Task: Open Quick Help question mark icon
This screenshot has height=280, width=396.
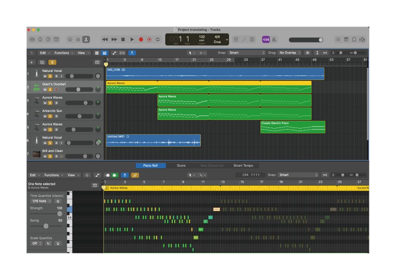Action: coord(48,39)
